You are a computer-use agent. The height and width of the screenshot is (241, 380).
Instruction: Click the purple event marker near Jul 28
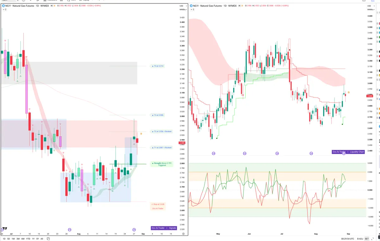(70, 229)
